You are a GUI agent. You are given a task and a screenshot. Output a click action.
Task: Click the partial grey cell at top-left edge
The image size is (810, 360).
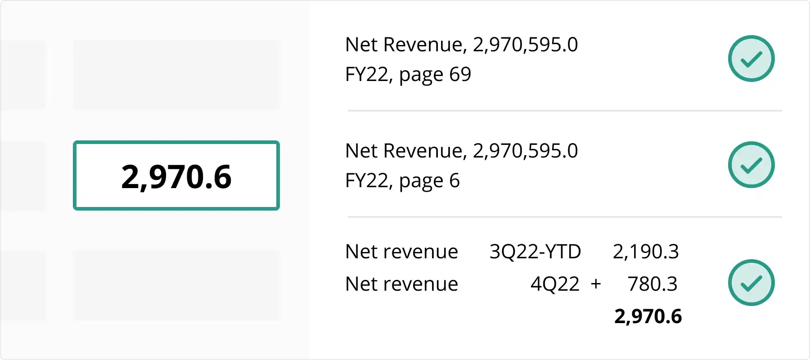22,75
